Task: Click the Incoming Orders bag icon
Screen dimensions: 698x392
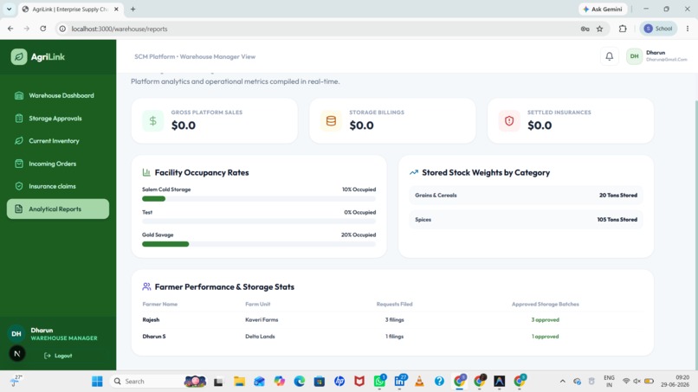Action: coord(19,164)
